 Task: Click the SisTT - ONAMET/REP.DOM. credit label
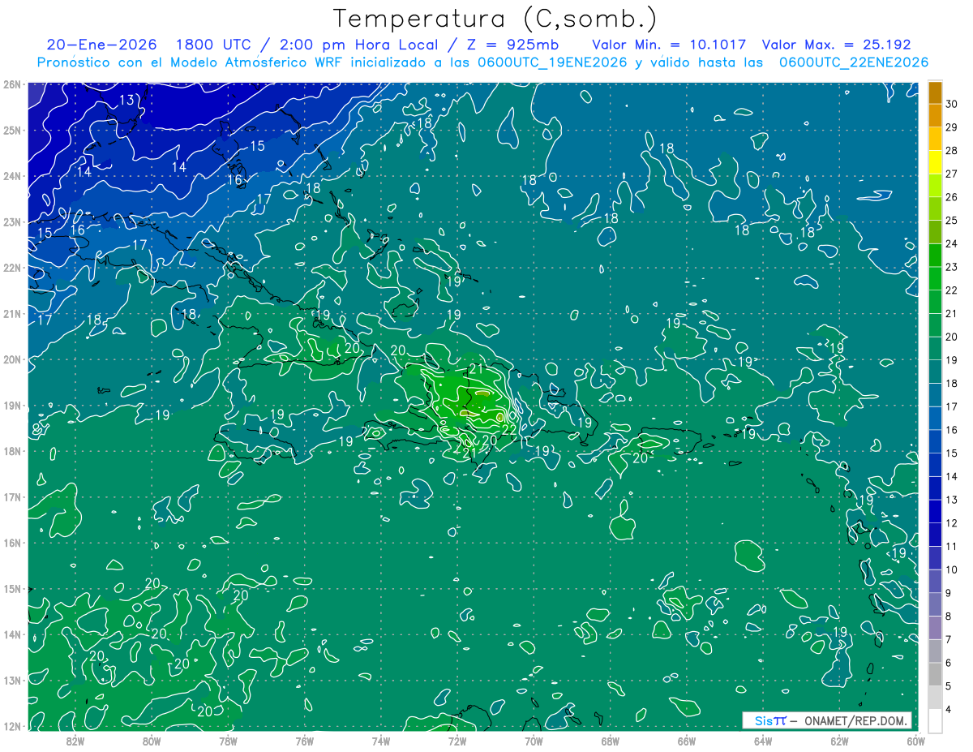[826, 720]
